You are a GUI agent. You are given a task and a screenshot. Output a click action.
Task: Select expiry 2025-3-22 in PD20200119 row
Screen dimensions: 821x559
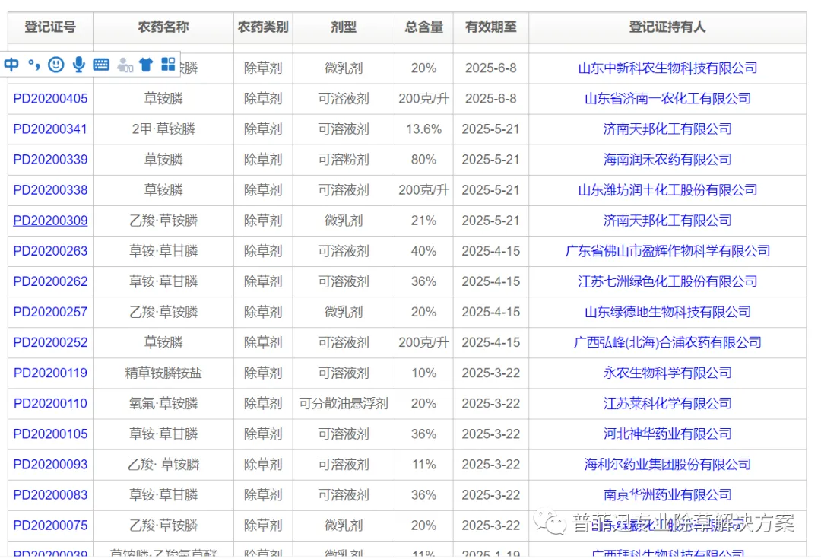click(490, 373)
